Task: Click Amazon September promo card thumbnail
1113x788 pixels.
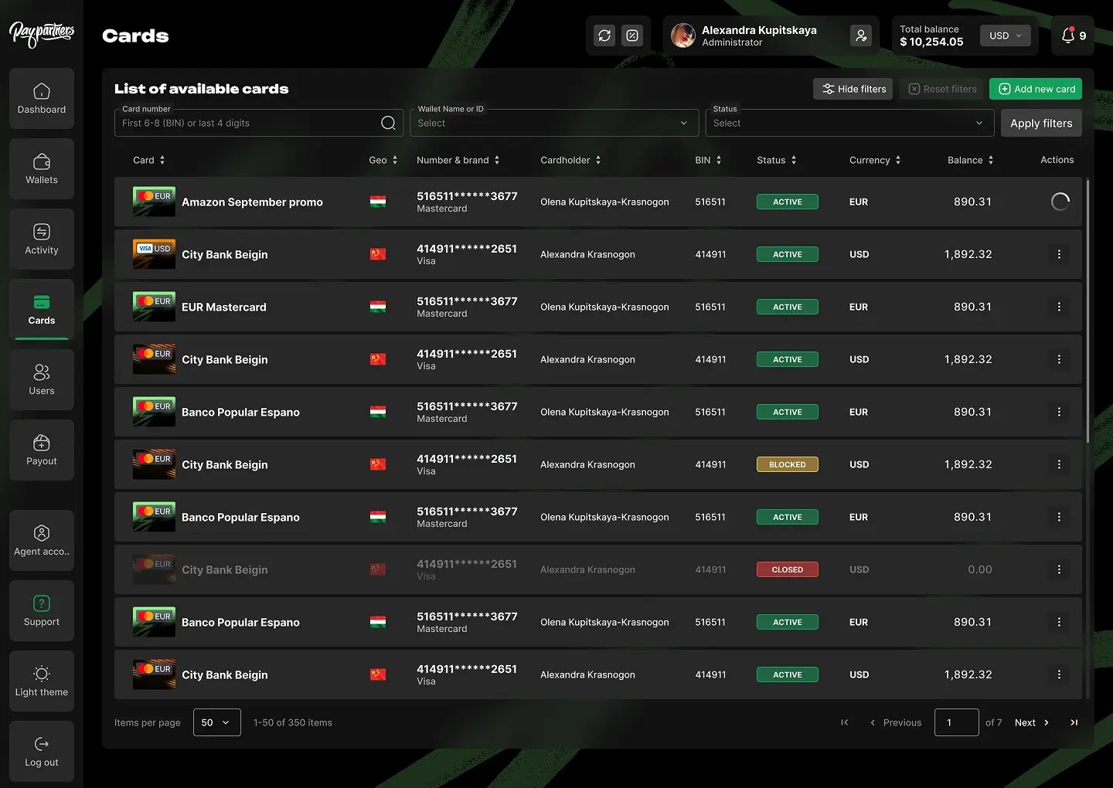Action: point(154,202)
